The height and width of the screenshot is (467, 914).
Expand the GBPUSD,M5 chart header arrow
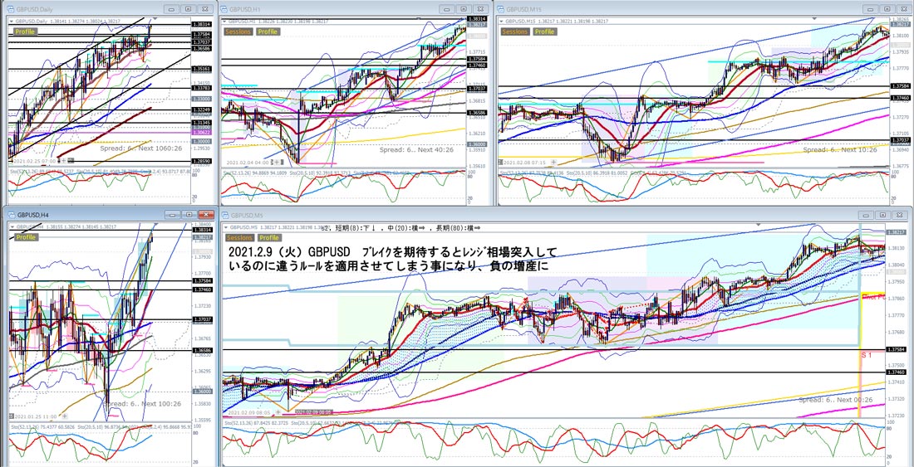pyautogui.click(x=227, y=226)
